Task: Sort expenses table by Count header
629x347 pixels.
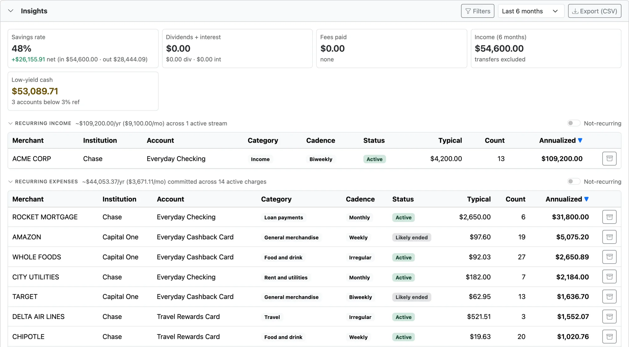Action: 515,199
